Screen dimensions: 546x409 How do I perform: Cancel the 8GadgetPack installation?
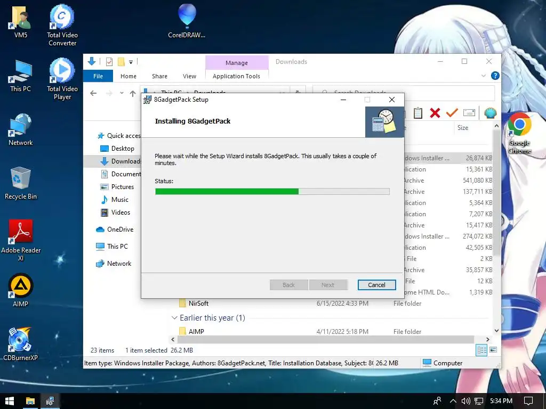(x=376, y=285)
